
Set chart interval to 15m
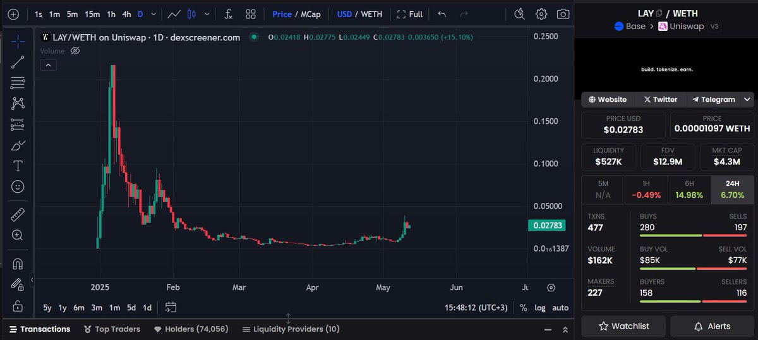pyautogui.click(x=92, y=14)
